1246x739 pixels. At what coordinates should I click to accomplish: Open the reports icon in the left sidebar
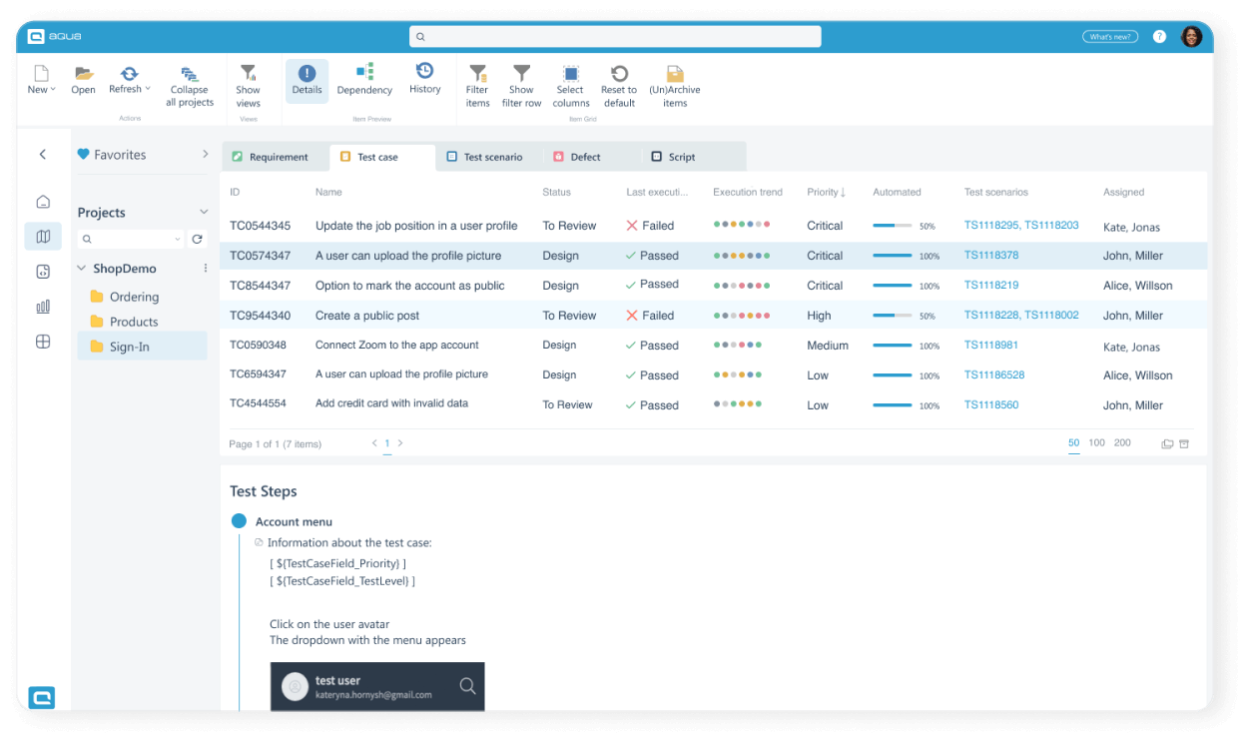click(42, 306)
